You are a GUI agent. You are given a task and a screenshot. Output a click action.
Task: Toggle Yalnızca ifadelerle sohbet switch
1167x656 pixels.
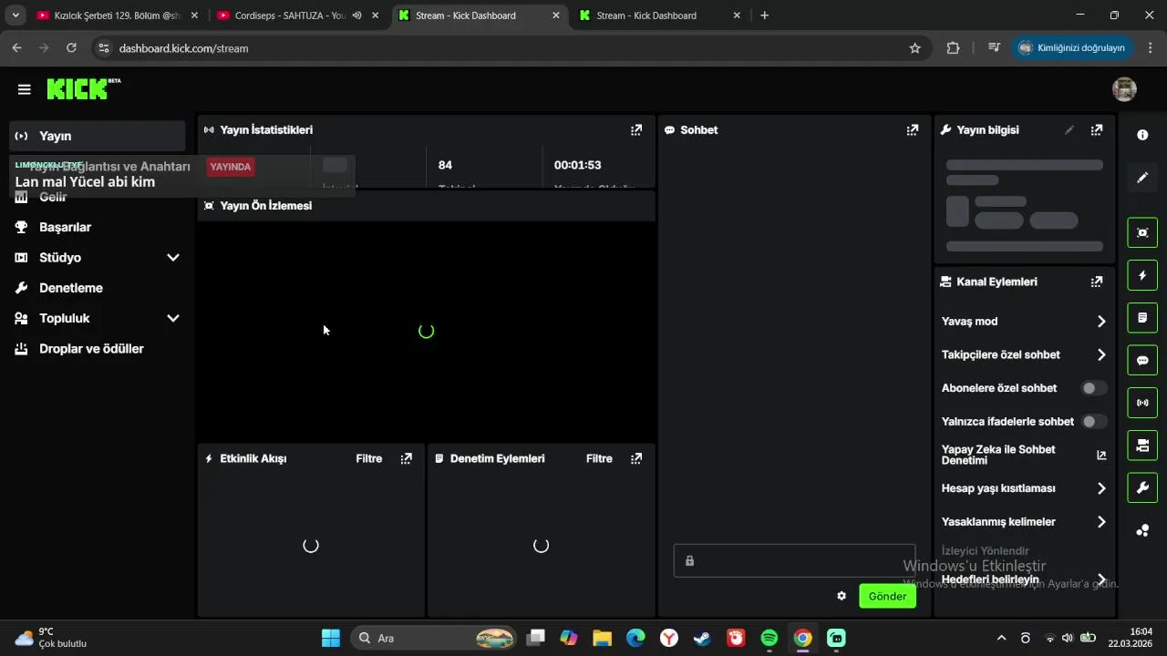point(1094,422)
